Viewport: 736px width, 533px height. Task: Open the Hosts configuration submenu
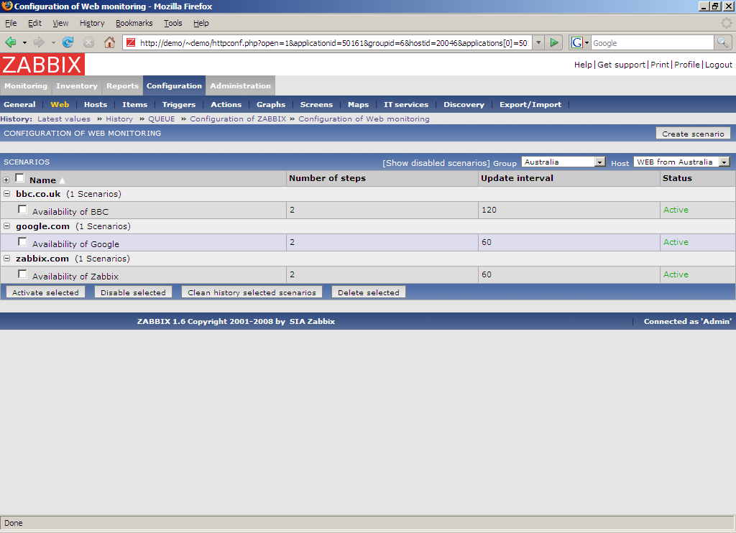tap(96, 105)
